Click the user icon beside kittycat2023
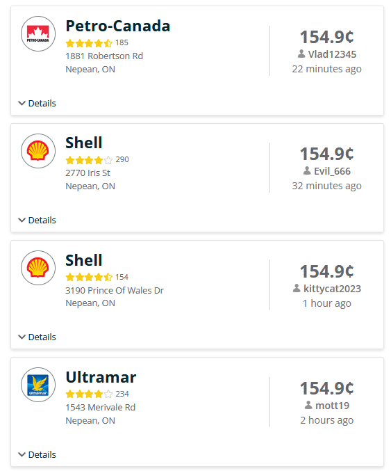This screenshot has height=471, width=391. click(x=297, y=288)
